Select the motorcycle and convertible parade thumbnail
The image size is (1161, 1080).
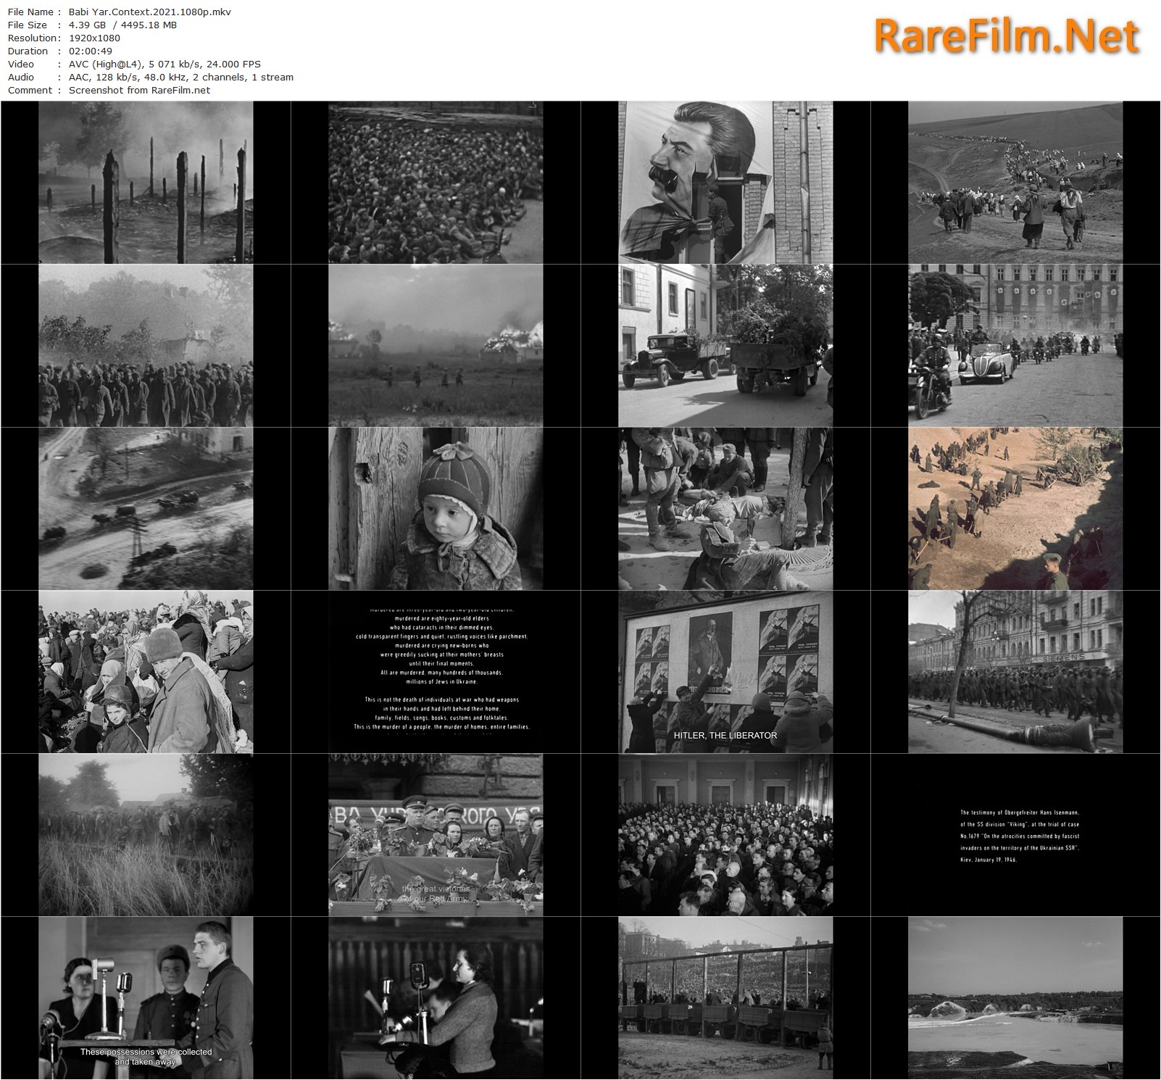tap(1015, 345)
